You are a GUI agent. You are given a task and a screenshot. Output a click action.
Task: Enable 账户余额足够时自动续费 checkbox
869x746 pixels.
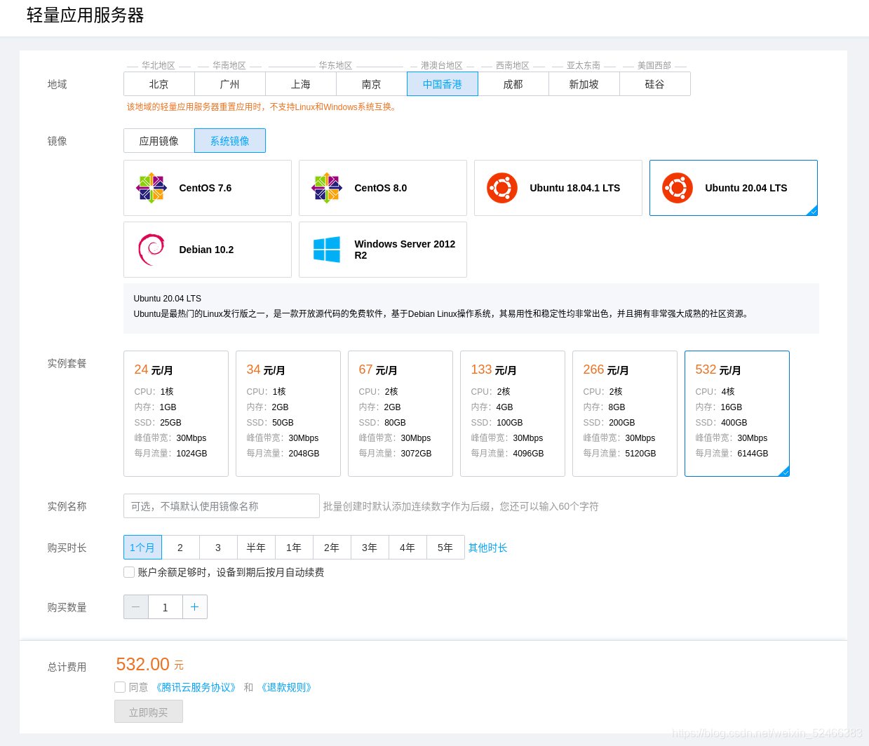point(128,571)
